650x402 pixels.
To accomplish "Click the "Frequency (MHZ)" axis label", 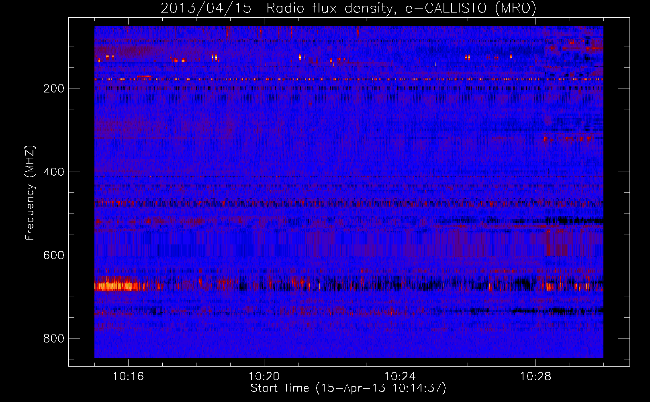I will tap(30, 193).
